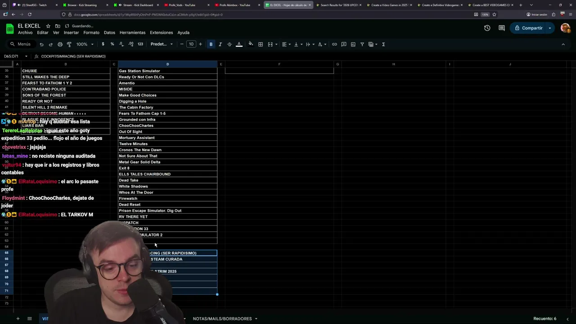The height and width of the screenshot is (324, 576).
Task: Activate the paint format tool
Action: pyautogui.click(x=69, y=44)
